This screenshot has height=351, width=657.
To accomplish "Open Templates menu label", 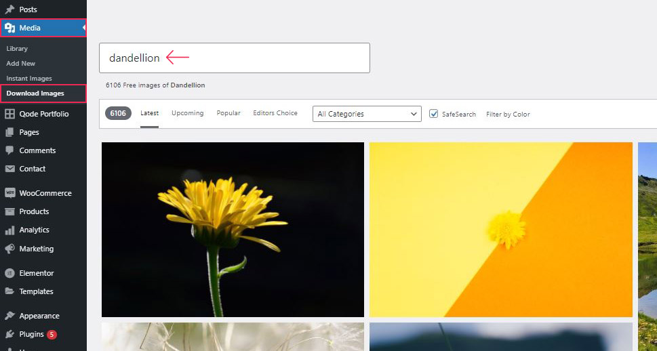I will pos(36,291).
